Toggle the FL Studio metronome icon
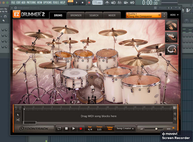Viewport: 193px width, 142px height. click(107, 3)
